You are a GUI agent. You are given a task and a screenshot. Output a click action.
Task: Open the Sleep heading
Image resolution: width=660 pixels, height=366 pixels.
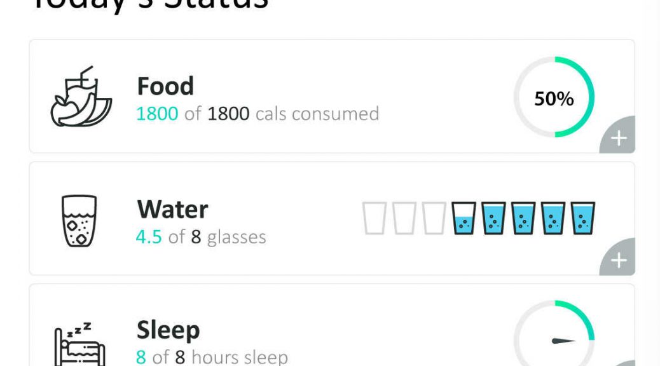coord(168,330)
